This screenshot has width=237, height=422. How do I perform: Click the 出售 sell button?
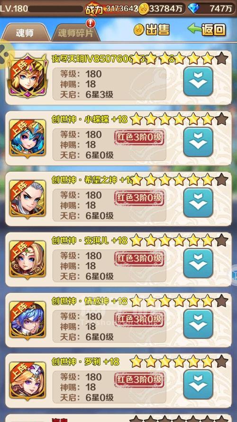(x=152, y=29)
